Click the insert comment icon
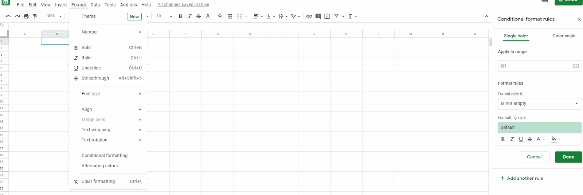This screenshot has width=583, height=195. coord(318,16)
